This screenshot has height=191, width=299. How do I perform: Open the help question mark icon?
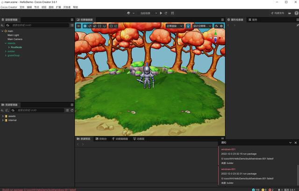click(x=296, y=13)
